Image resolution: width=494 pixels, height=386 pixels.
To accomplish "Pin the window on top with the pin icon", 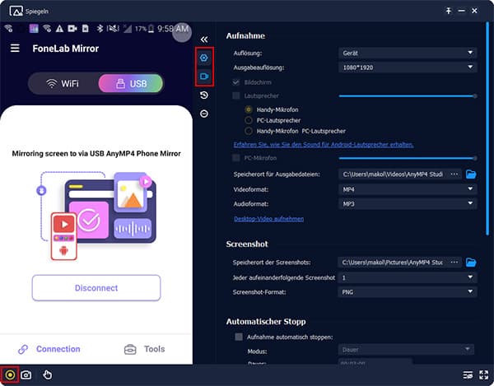I will [x=449, y=11].
